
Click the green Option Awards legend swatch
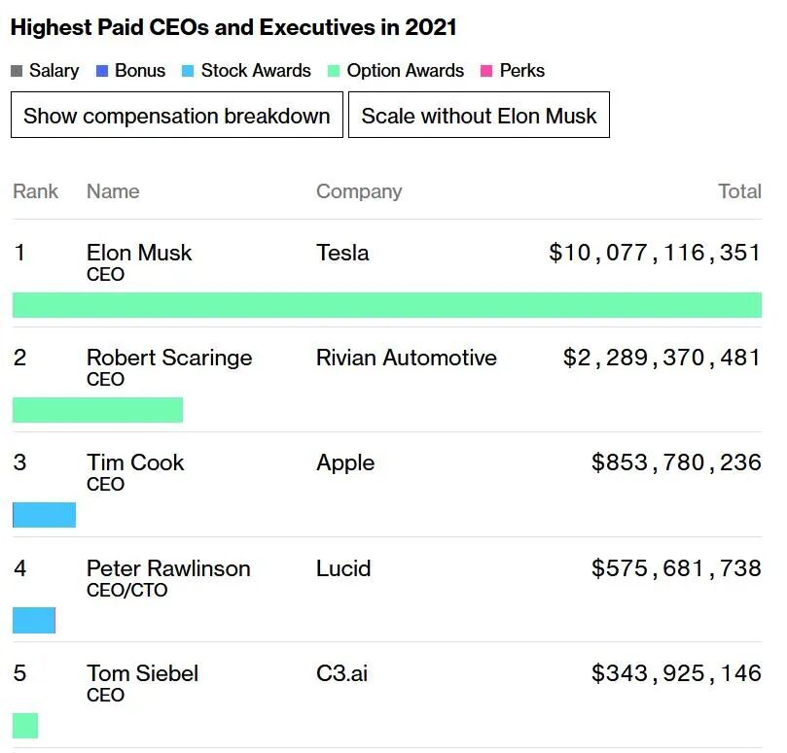click(x=335, y=71)
